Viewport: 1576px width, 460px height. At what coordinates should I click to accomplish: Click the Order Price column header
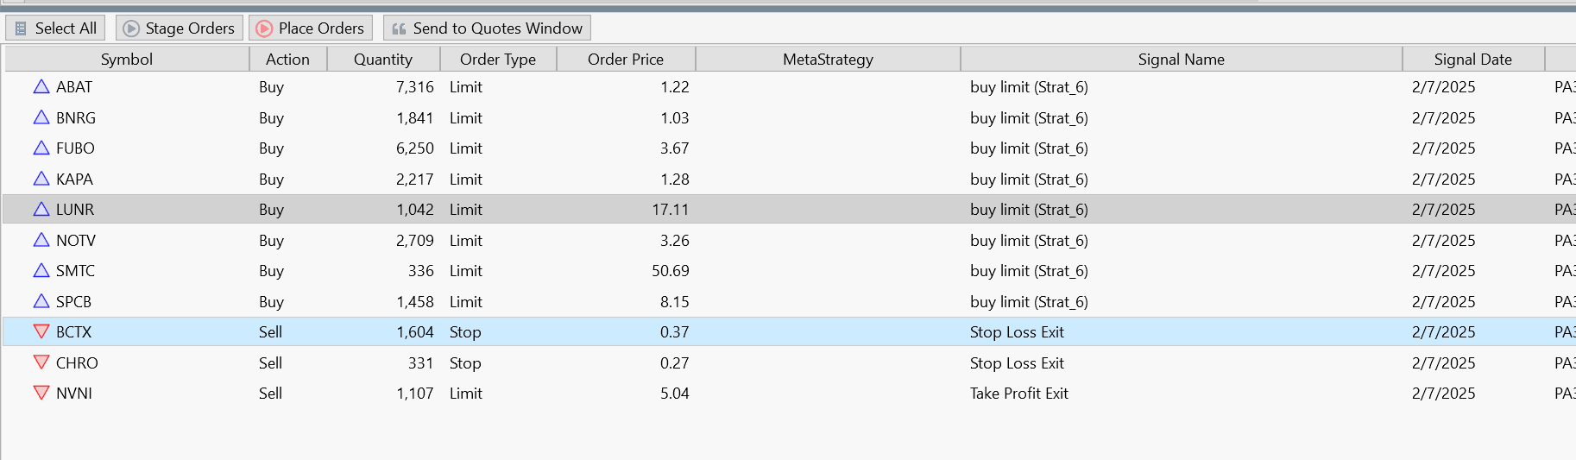click(x=625, y=60)
